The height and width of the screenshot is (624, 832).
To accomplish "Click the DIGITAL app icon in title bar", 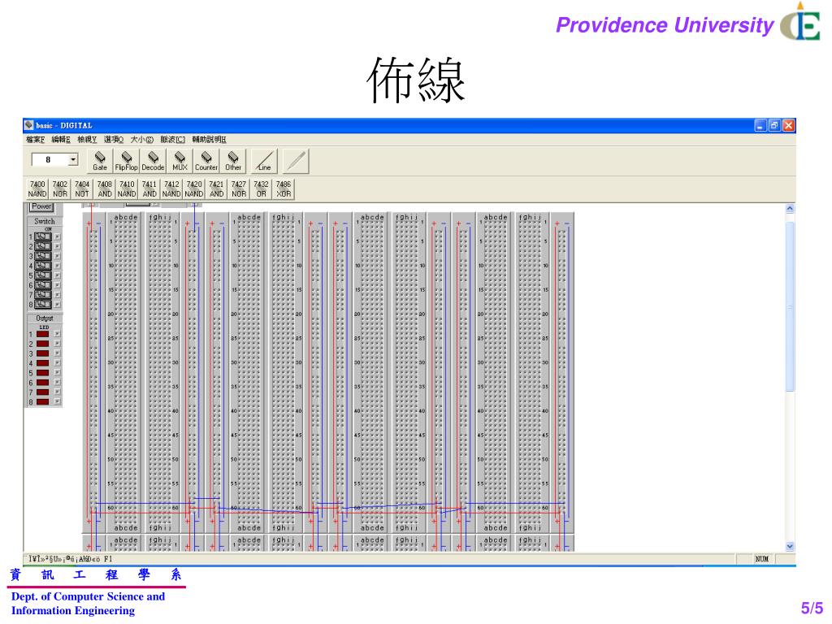I will tap(29, 125).
